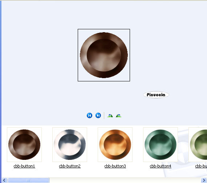Rotate image clockwise with green icon

click(x=110, y=116)
